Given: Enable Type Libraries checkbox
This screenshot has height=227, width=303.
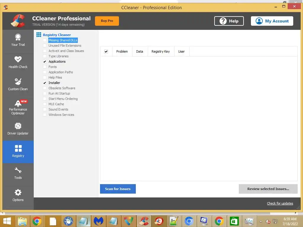Looking at the screenshot, I should 45,56.
